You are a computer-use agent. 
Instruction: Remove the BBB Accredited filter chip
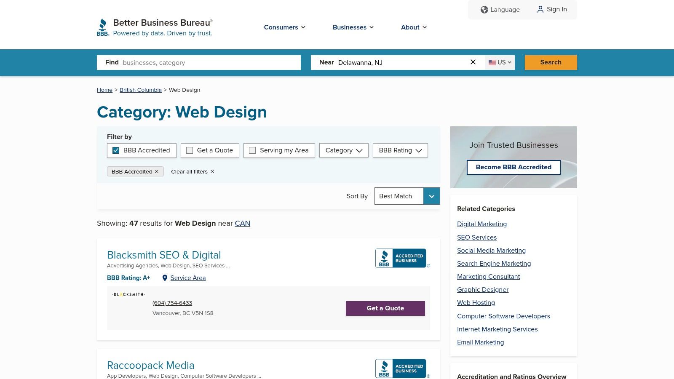coord(156,171)
